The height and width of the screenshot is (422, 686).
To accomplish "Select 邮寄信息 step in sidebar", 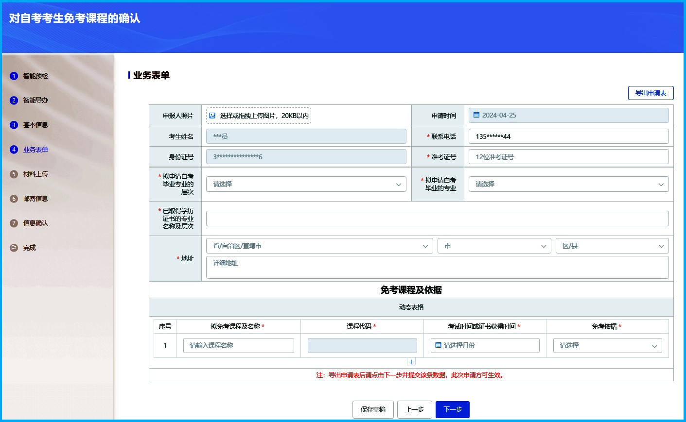I will point(35,199).
